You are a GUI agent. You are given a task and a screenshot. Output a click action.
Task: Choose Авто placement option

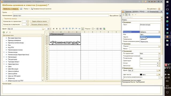tap(150, 34)
